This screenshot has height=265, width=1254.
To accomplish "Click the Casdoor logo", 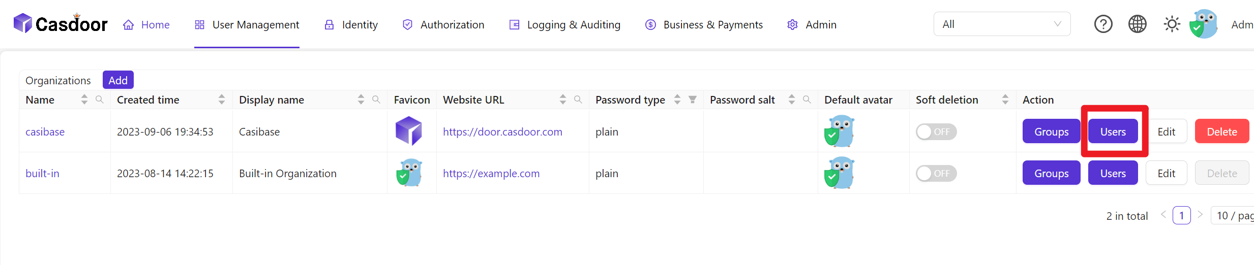I will point(61,24).
